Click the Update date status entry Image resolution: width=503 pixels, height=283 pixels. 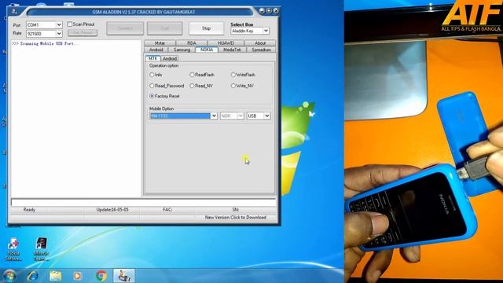(x=112, y=210)
